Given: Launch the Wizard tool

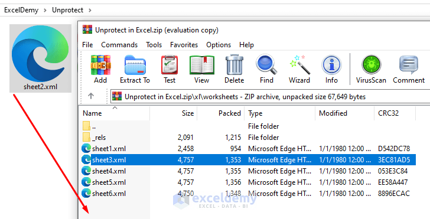Looking at the screenshot, I should coord(299,66).
